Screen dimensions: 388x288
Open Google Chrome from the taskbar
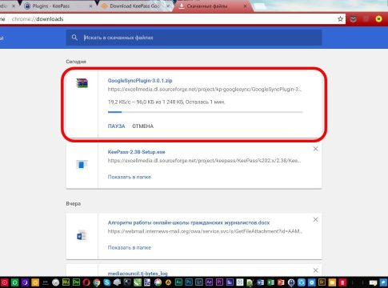[x=97, y=282]
